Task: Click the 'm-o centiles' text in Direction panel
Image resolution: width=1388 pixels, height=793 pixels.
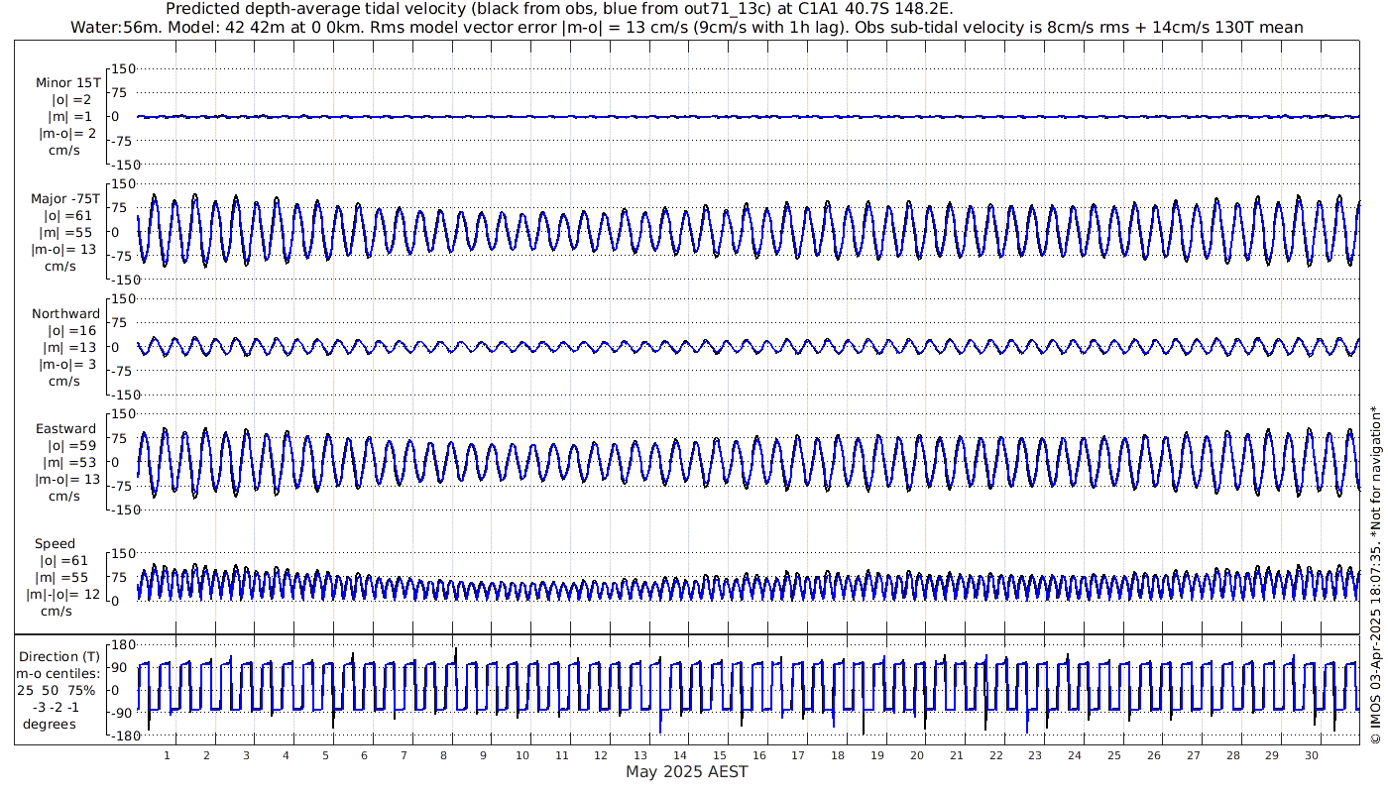Action: coord(59,674)
